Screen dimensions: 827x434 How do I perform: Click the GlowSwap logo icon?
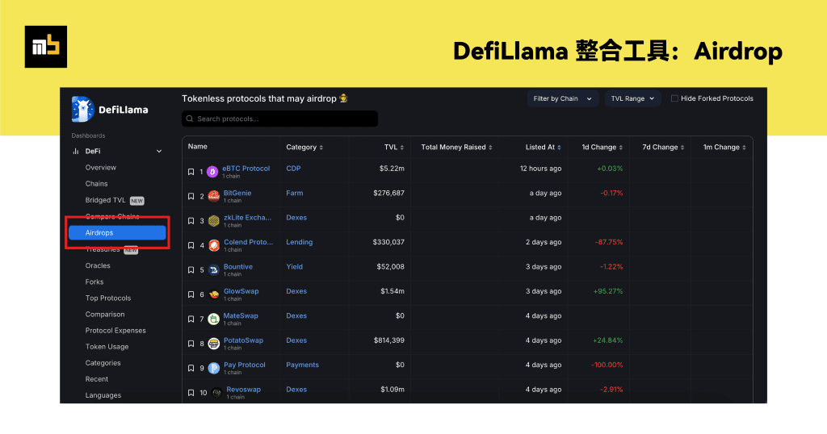(x=213, y=294)
